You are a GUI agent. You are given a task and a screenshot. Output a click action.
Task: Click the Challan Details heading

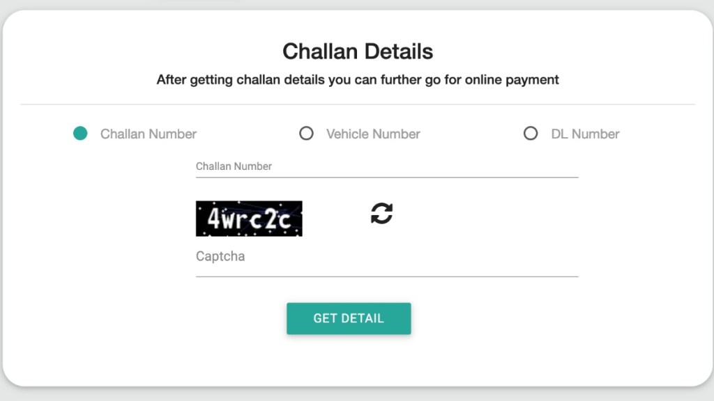[x=358, y=51]
